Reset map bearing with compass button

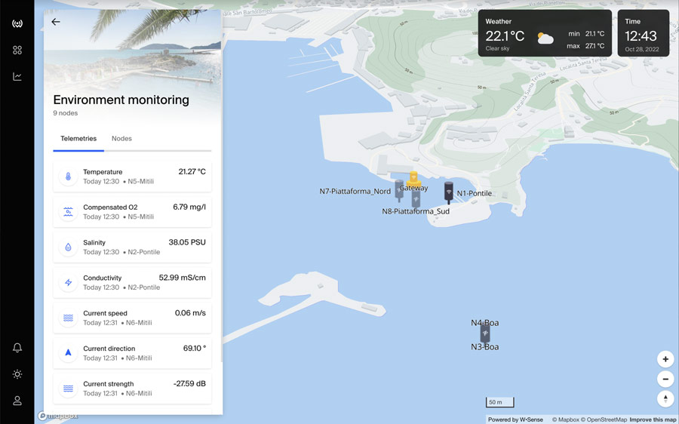665,399
